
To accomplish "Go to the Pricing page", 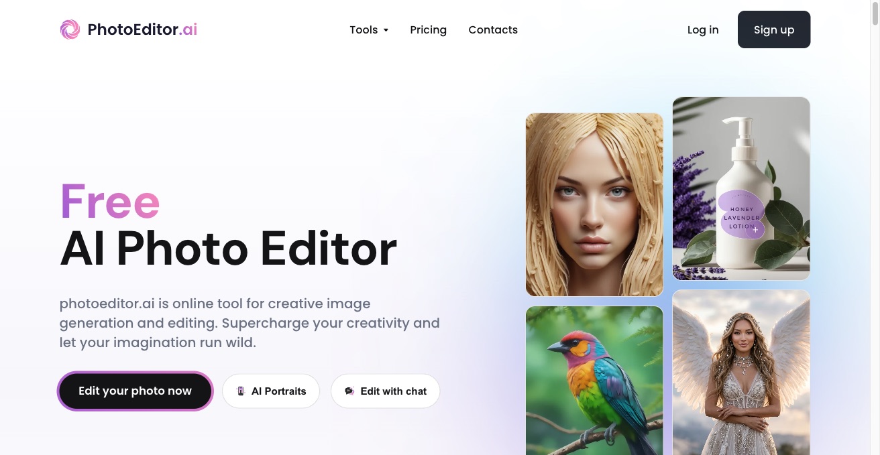I will click(428, 29).
